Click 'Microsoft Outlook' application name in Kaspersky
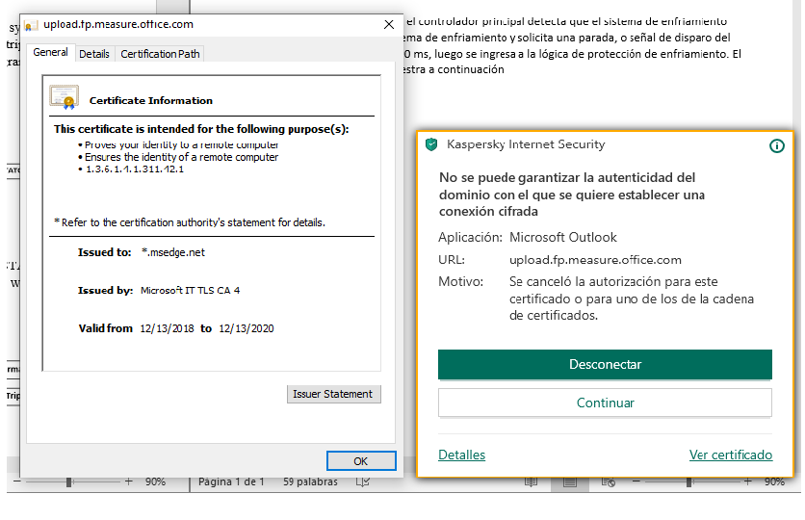Image resolution: width=805 pixels, height=520 pixels. click(x=562, y=237)
